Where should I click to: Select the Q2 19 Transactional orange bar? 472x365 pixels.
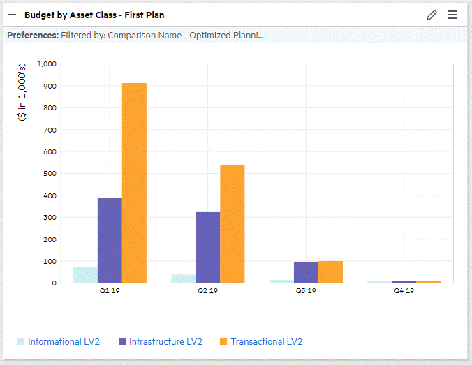point(232,224)
